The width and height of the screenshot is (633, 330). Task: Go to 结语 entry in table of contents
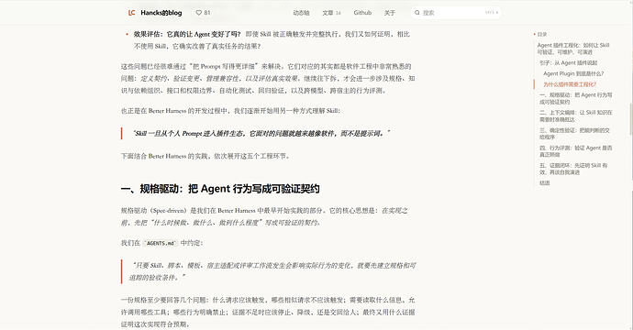(545, 183)
